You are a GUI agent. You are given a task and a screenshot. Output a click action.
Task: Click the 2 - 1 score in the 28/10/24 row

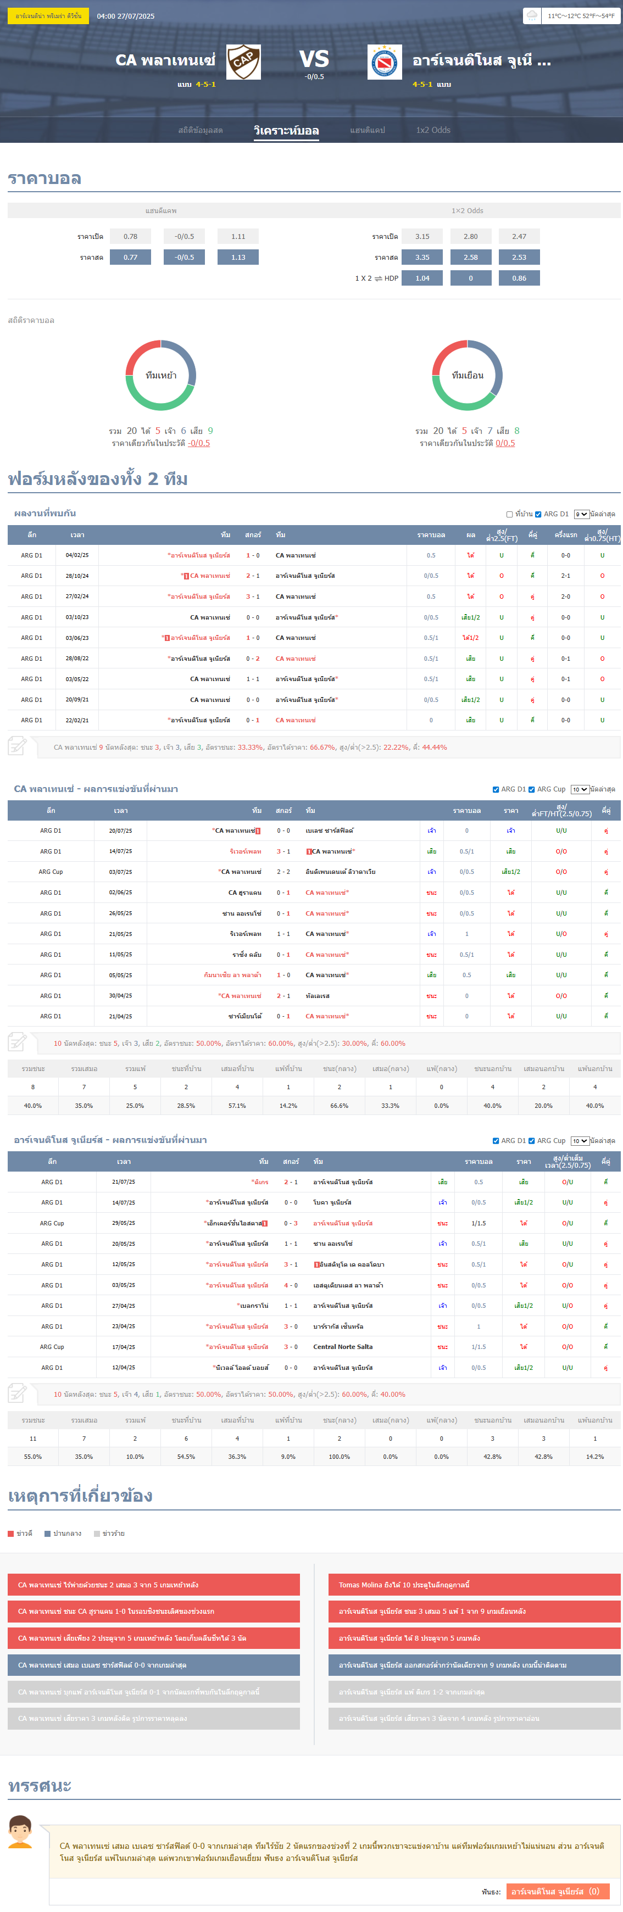(253, 575)
